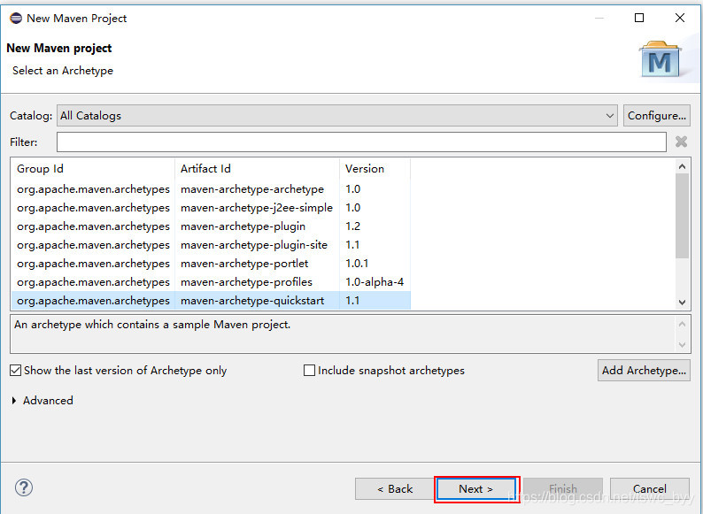
Task: Click the Back button
Action: point(395,488)
